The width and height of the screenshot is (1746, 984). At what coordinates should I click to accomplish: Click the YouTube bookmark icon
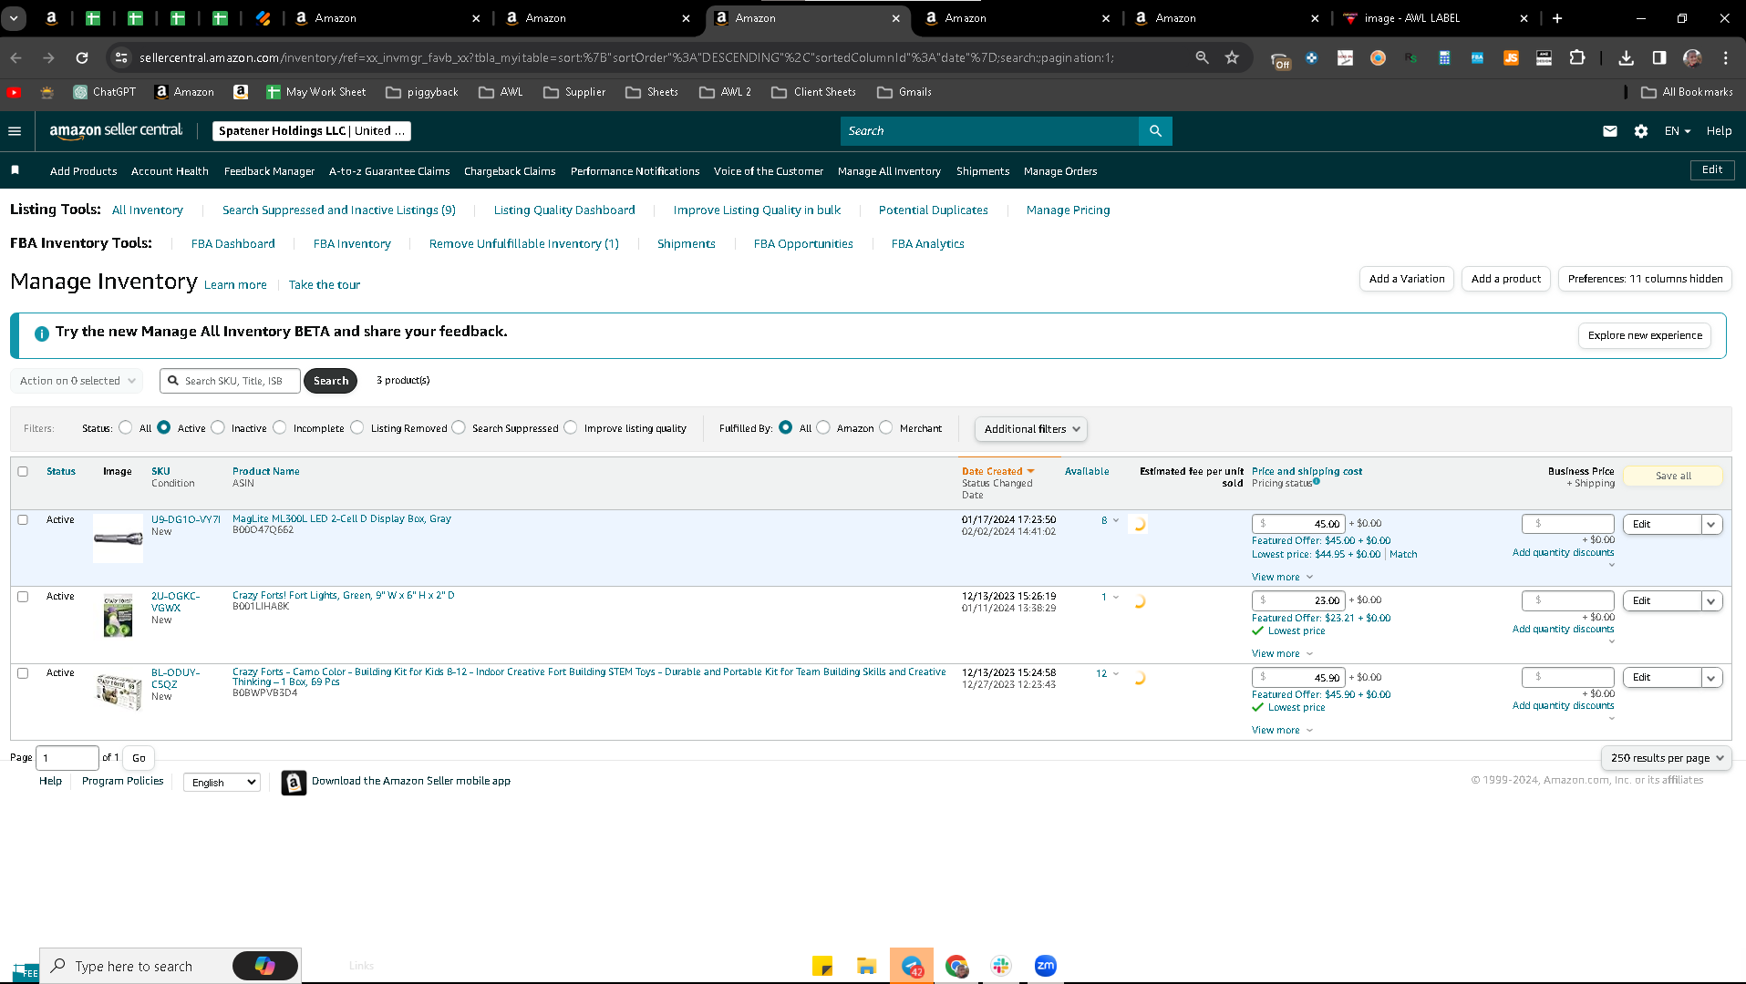[14, 92]
